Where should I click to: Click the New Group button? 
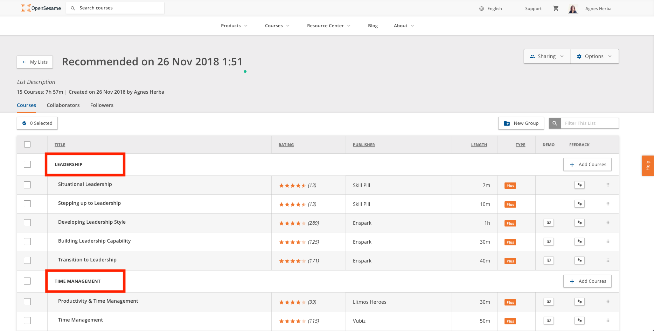click(521, 123)
